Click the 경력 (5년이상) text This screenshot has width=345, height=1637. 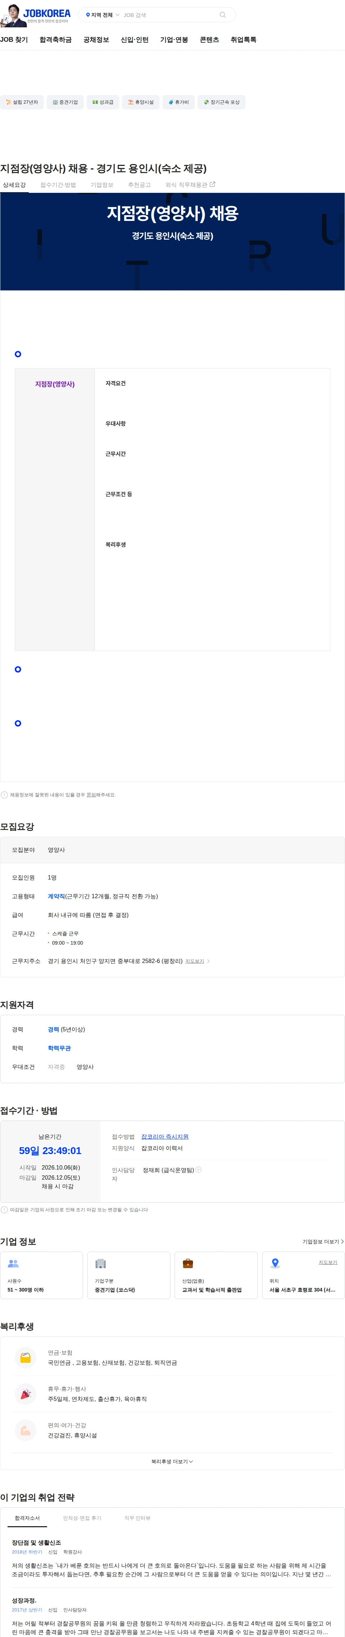point(66,1030)
